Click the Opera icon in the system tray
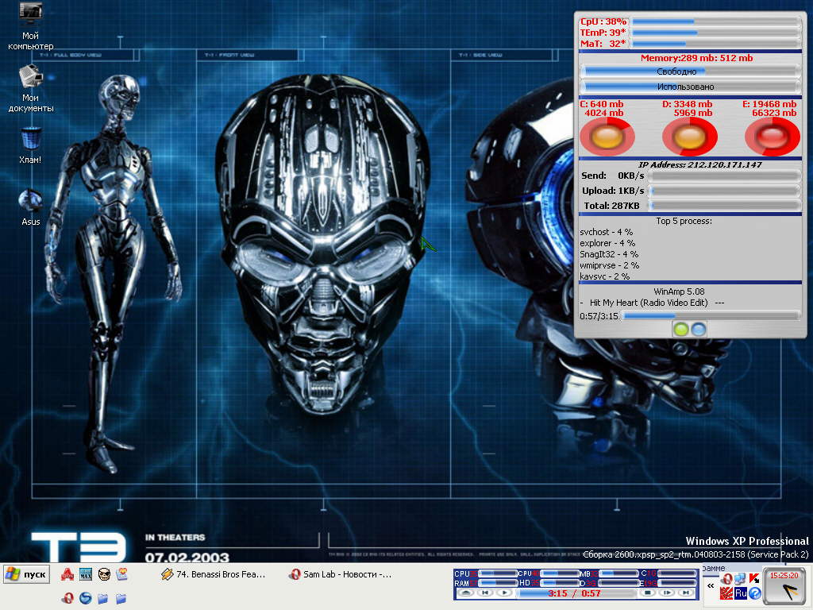This screenshot has width=813, height=610. (727, 579)
